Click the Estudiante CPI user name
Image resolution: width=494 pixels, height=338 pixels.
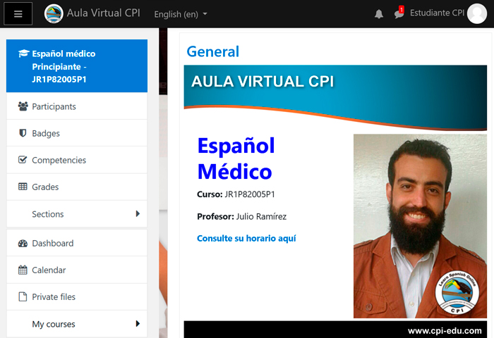pyautogui.click(x=437, y=13)
